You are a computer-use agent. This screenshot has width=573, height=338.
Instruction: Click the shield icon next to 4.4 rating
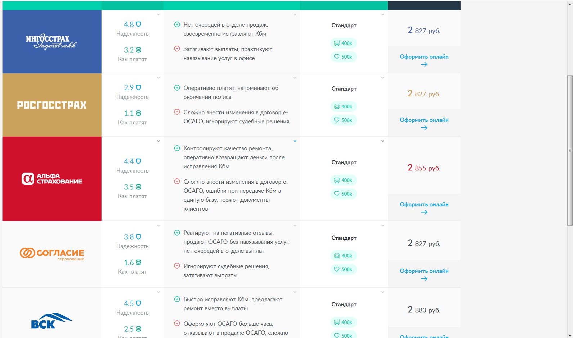[138, 161]
